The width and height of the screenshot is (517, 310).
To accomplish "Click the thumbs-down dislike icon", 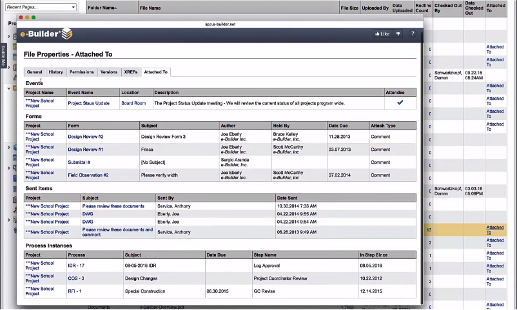I will point(398,34).
